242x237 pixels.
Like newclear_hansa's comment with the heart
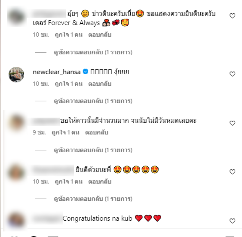tap(232, 74)
